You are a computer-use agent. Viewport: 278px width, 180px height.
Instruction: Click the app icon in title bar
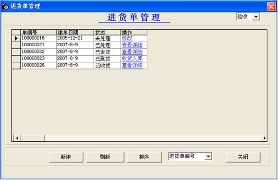tap(5, 6)
